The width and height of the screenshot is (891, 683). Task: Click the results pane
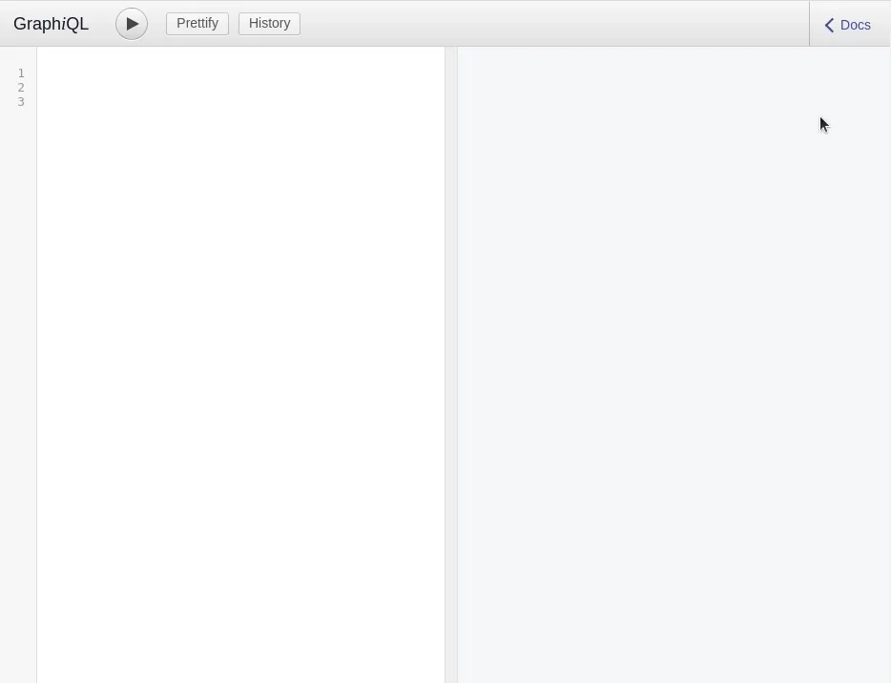click(673, 364)
